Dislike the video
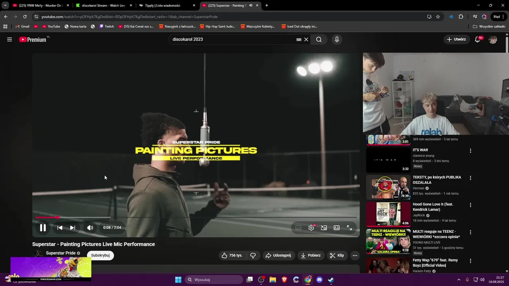 pyautogui.click(x=253, y=255)
